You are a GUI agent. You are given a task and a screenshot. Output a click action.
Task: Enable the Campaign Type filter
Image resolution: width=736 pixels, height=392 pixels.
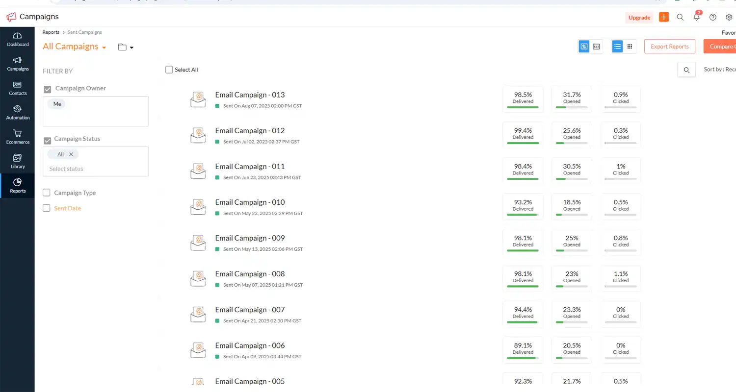(46, 193)
